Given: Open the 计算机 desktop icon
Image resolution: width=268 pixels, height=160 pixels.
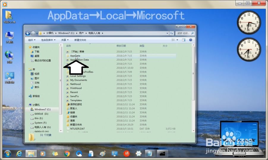Looking at the screenshot, I should click(10, 37).
